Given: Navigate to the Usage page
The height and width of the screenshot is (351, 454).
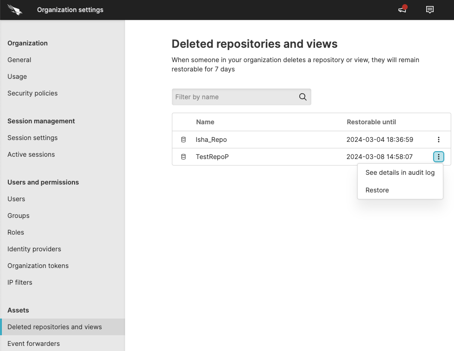Looking at the screenshot, I should 17,77.
